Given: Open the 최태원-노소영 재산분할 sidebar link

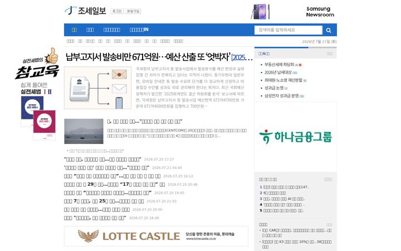Looking at the screenshot, I should (283, 80).
